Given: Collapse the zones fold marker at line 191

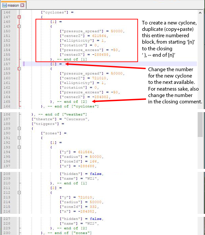Looking at the screenshot, I should [x=19, y=138].
